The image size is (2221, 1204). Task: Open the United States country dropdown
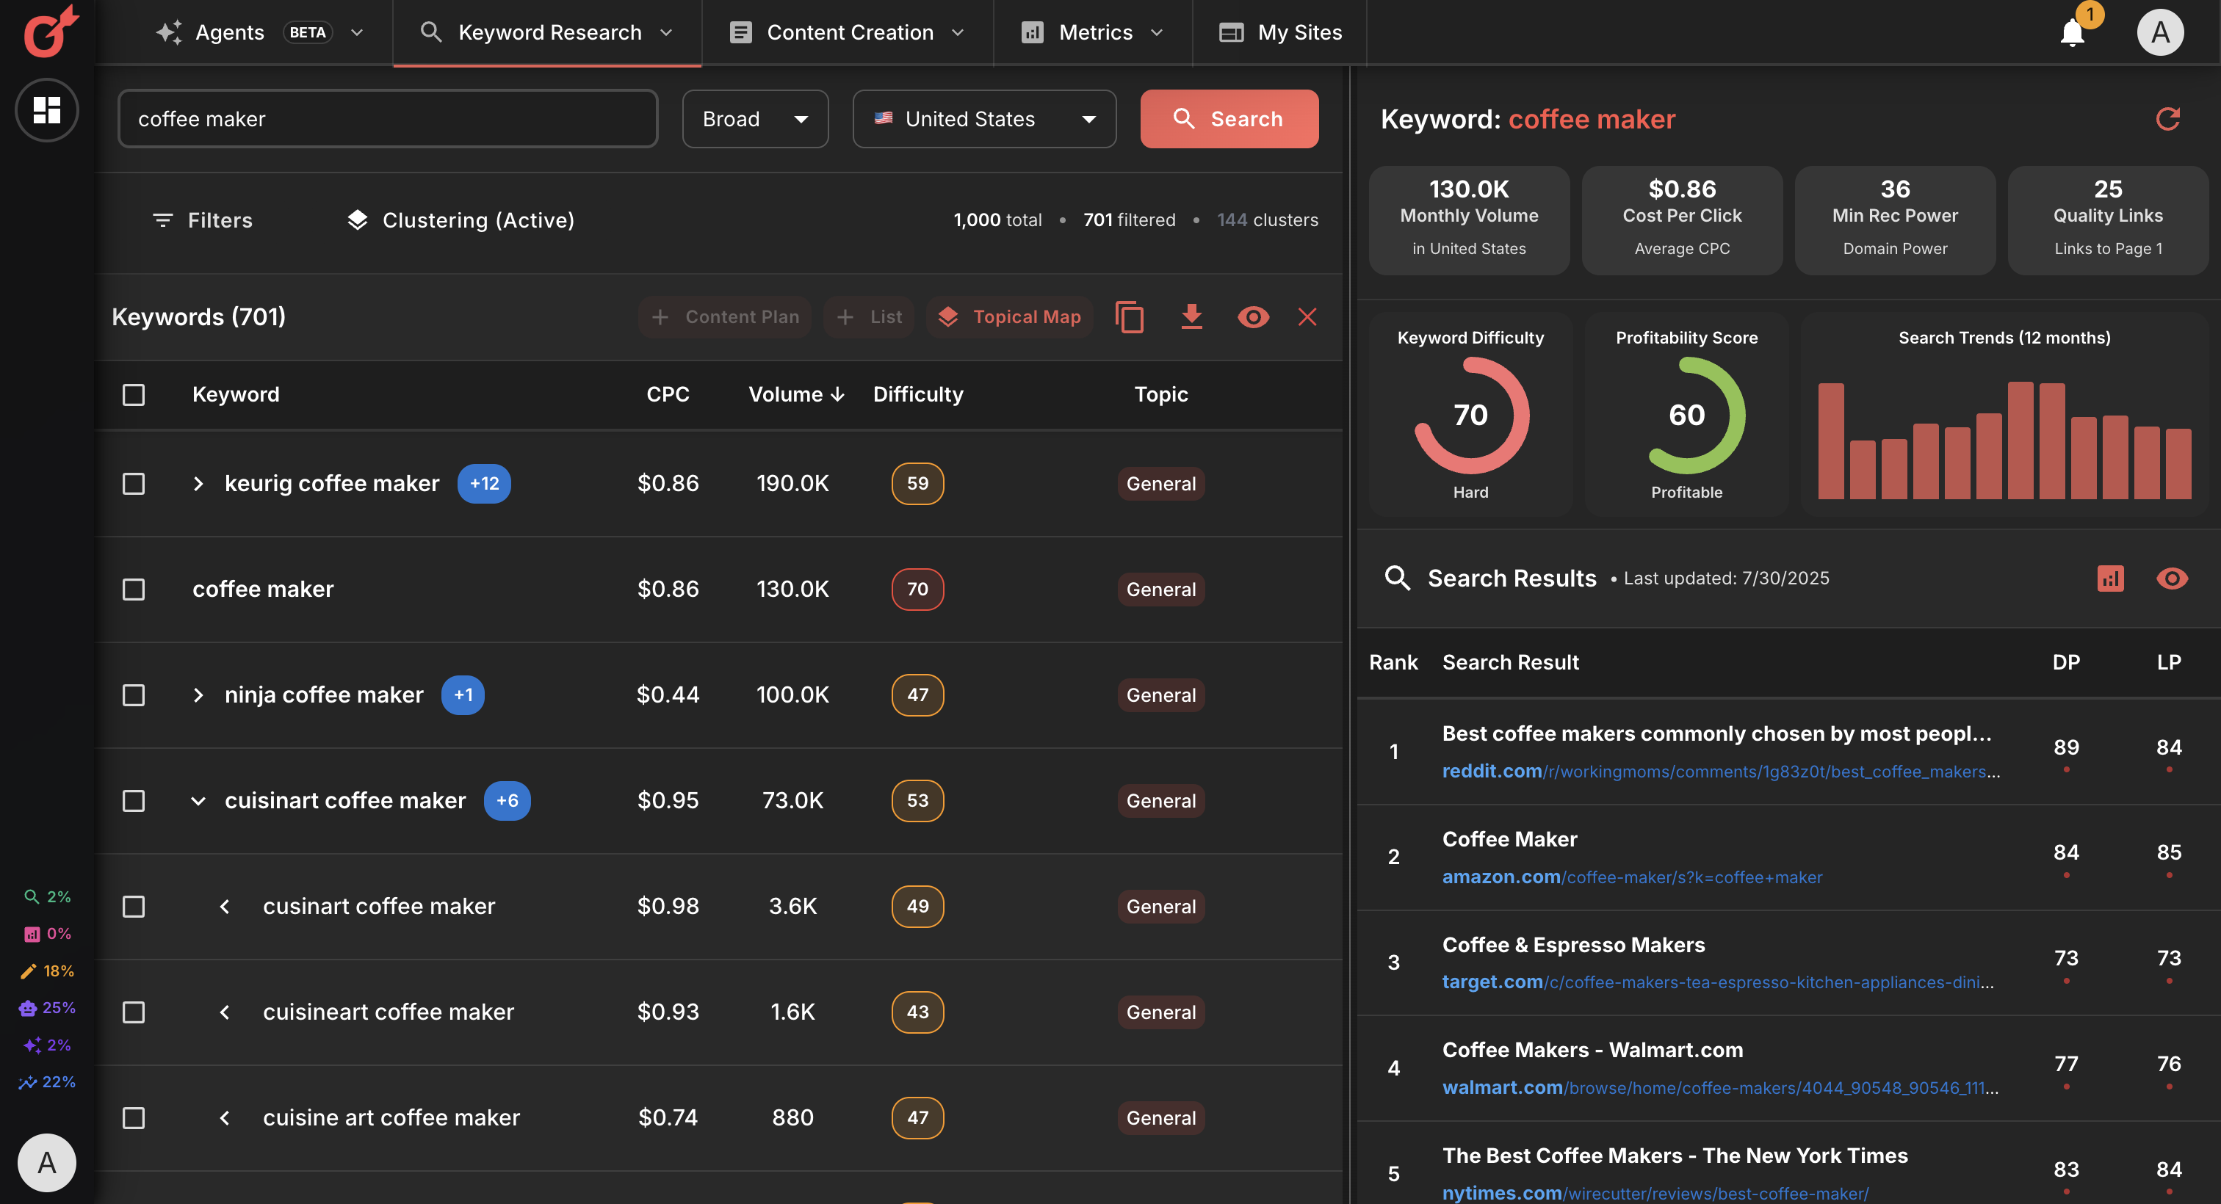983,119
